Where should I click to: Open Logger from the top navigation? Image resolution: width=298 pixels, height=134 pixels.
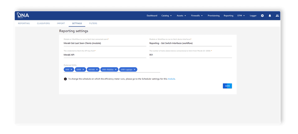tap(253, 16)
